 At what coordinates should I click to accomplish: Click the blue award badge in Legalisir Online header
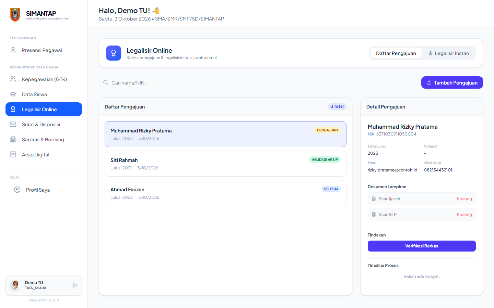tap(114, 53)
